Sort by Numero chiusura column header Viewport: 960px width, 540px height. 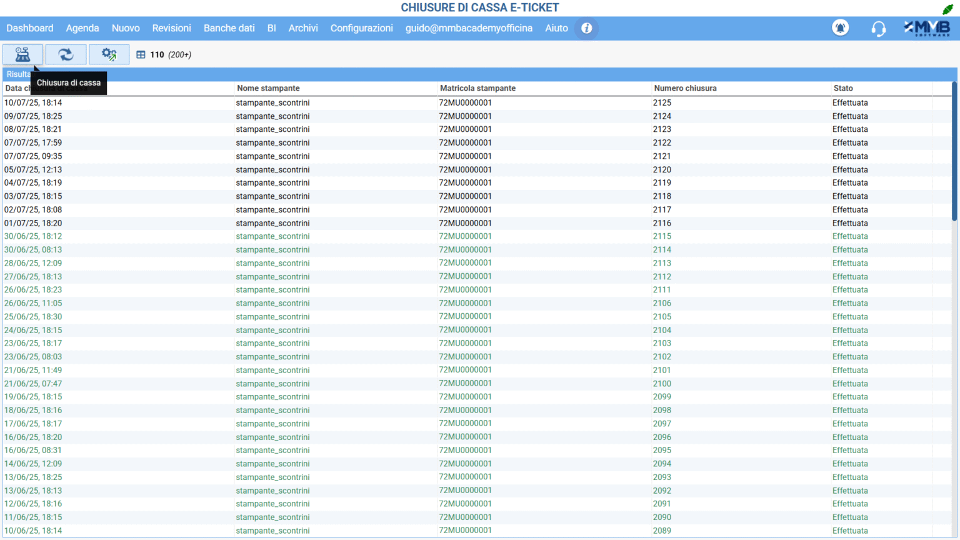[685, 88]
